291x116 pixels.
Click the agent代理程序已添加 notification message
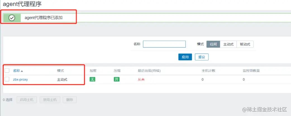(44, 18)
